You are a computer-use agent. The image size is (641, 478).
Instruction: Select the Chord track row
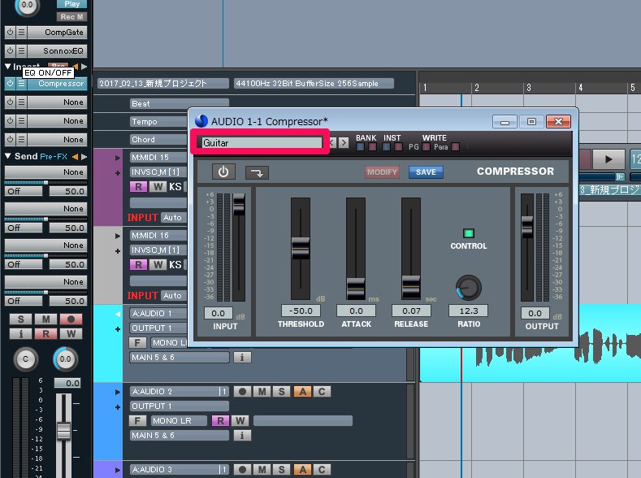point(158,140)
